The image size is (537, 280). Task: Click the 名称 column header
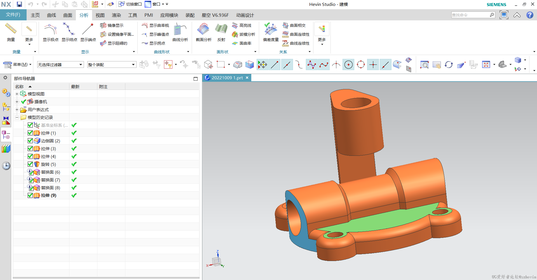click(x=41, y=87)
